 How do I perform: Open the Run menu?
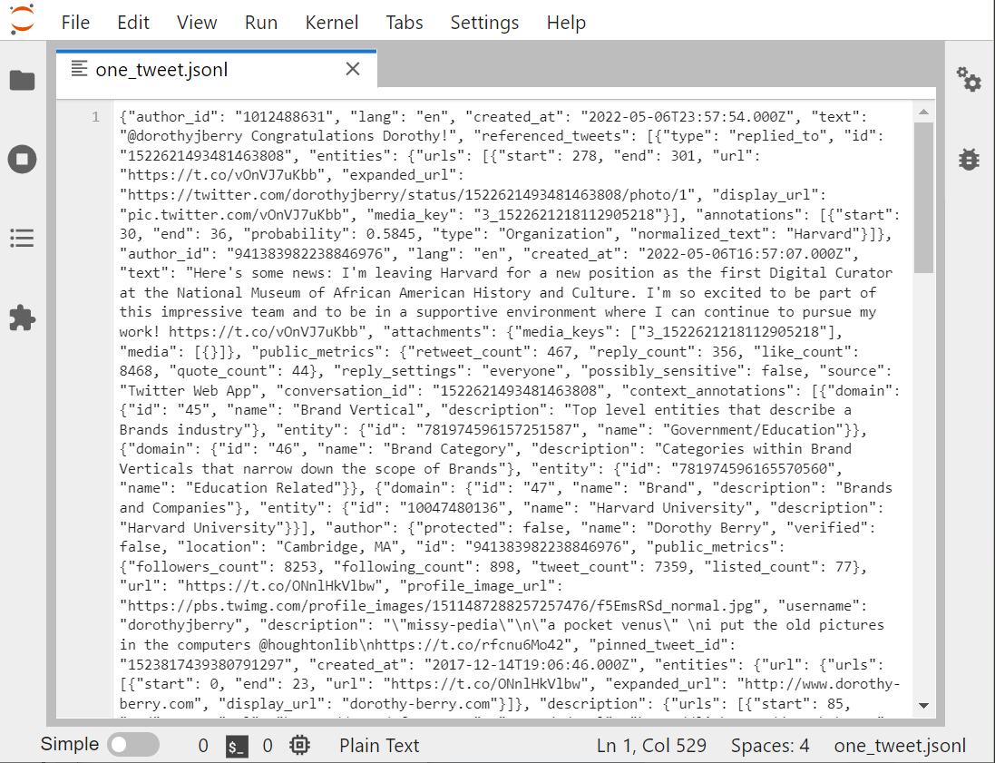[x=261, y=22]
